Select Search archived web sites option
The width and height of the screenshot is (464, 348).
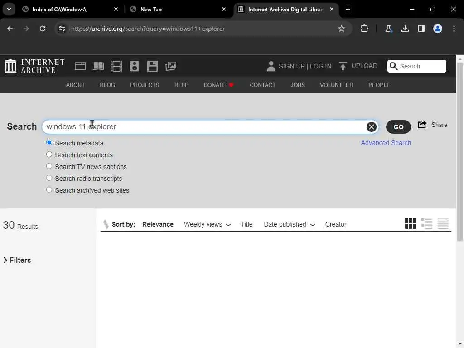tap(49, 190)
